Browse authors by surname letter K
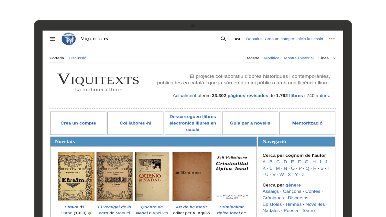The height and width of the screenshot is (217, 386). [x=264, y=168]
